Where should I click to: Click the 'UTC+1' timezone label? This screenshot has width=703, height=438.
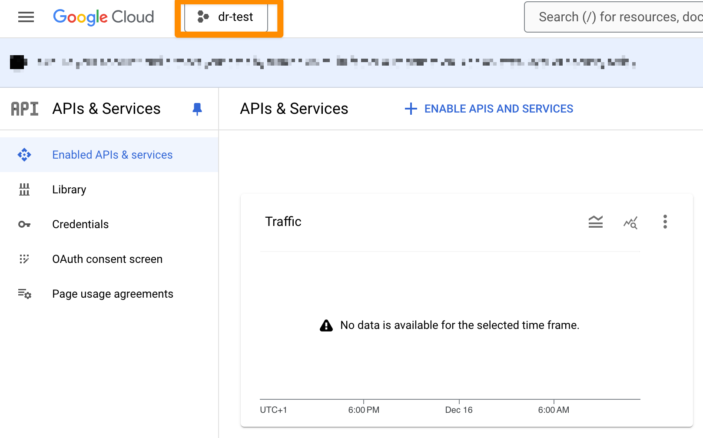273,410
